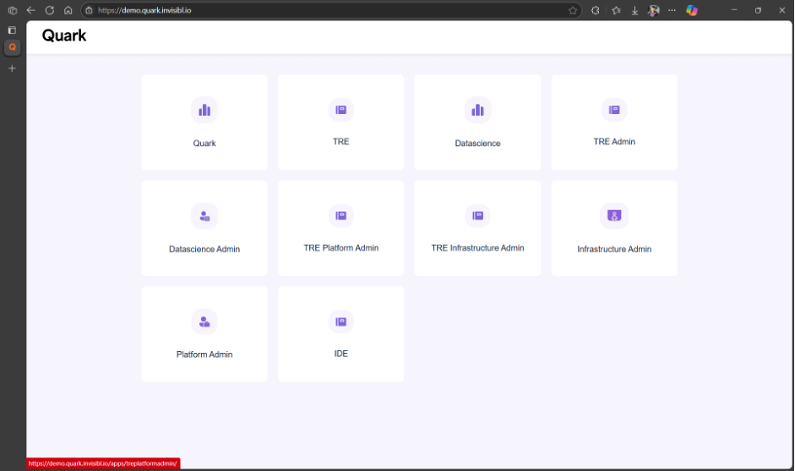Open the Copilot icon

692,10
